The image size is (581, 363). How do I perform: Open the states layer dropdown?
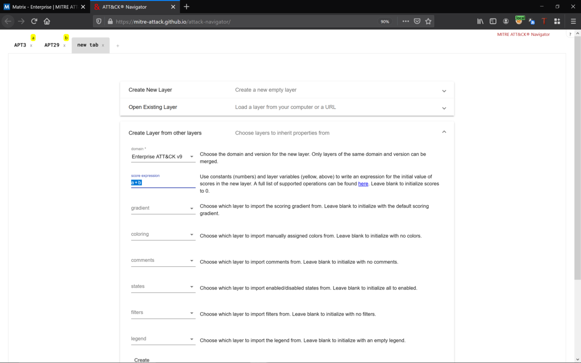[x=163, y=287]
